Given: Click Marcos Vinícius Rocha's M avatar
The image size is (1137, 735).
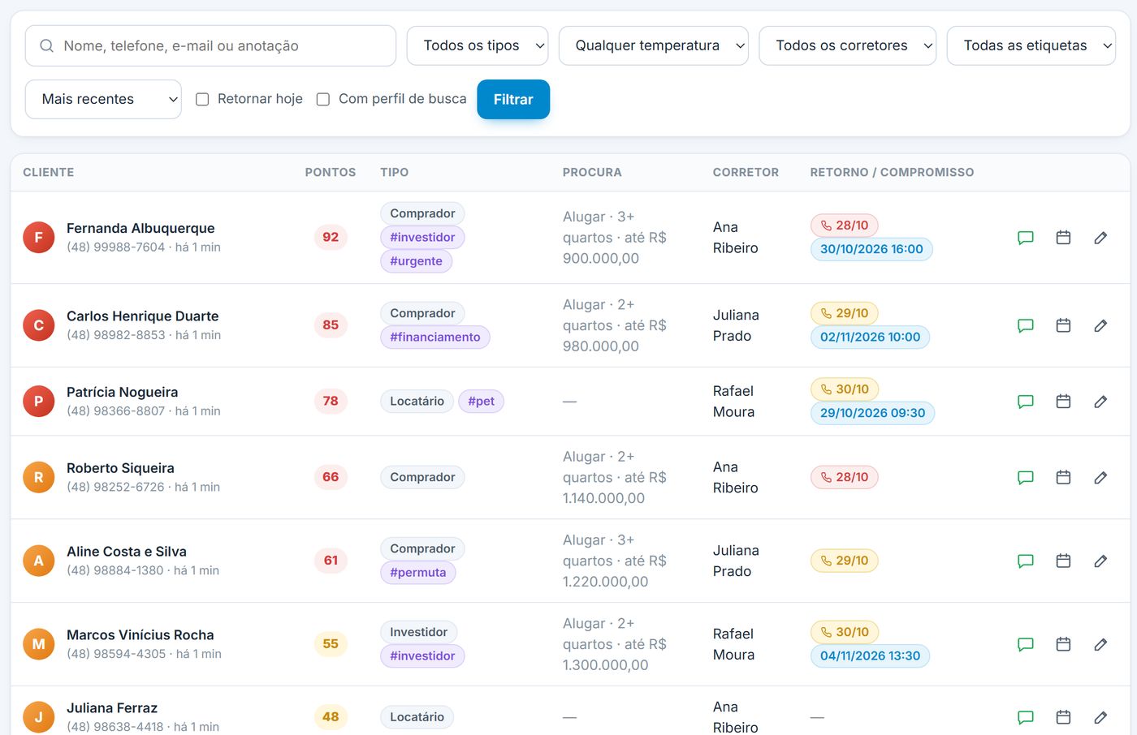Looking at the screenshot, I should point(38,644).
